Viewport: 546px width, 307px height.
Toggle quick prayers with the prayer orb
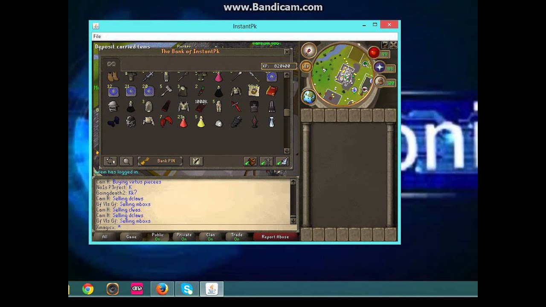379,67
